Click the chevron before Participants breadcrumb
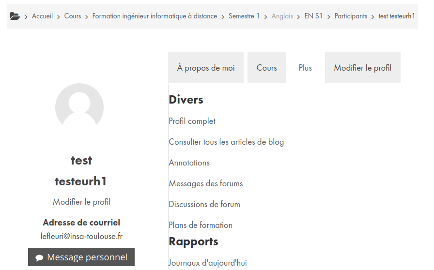Screen dimensions: 434x270 [328, 17]
